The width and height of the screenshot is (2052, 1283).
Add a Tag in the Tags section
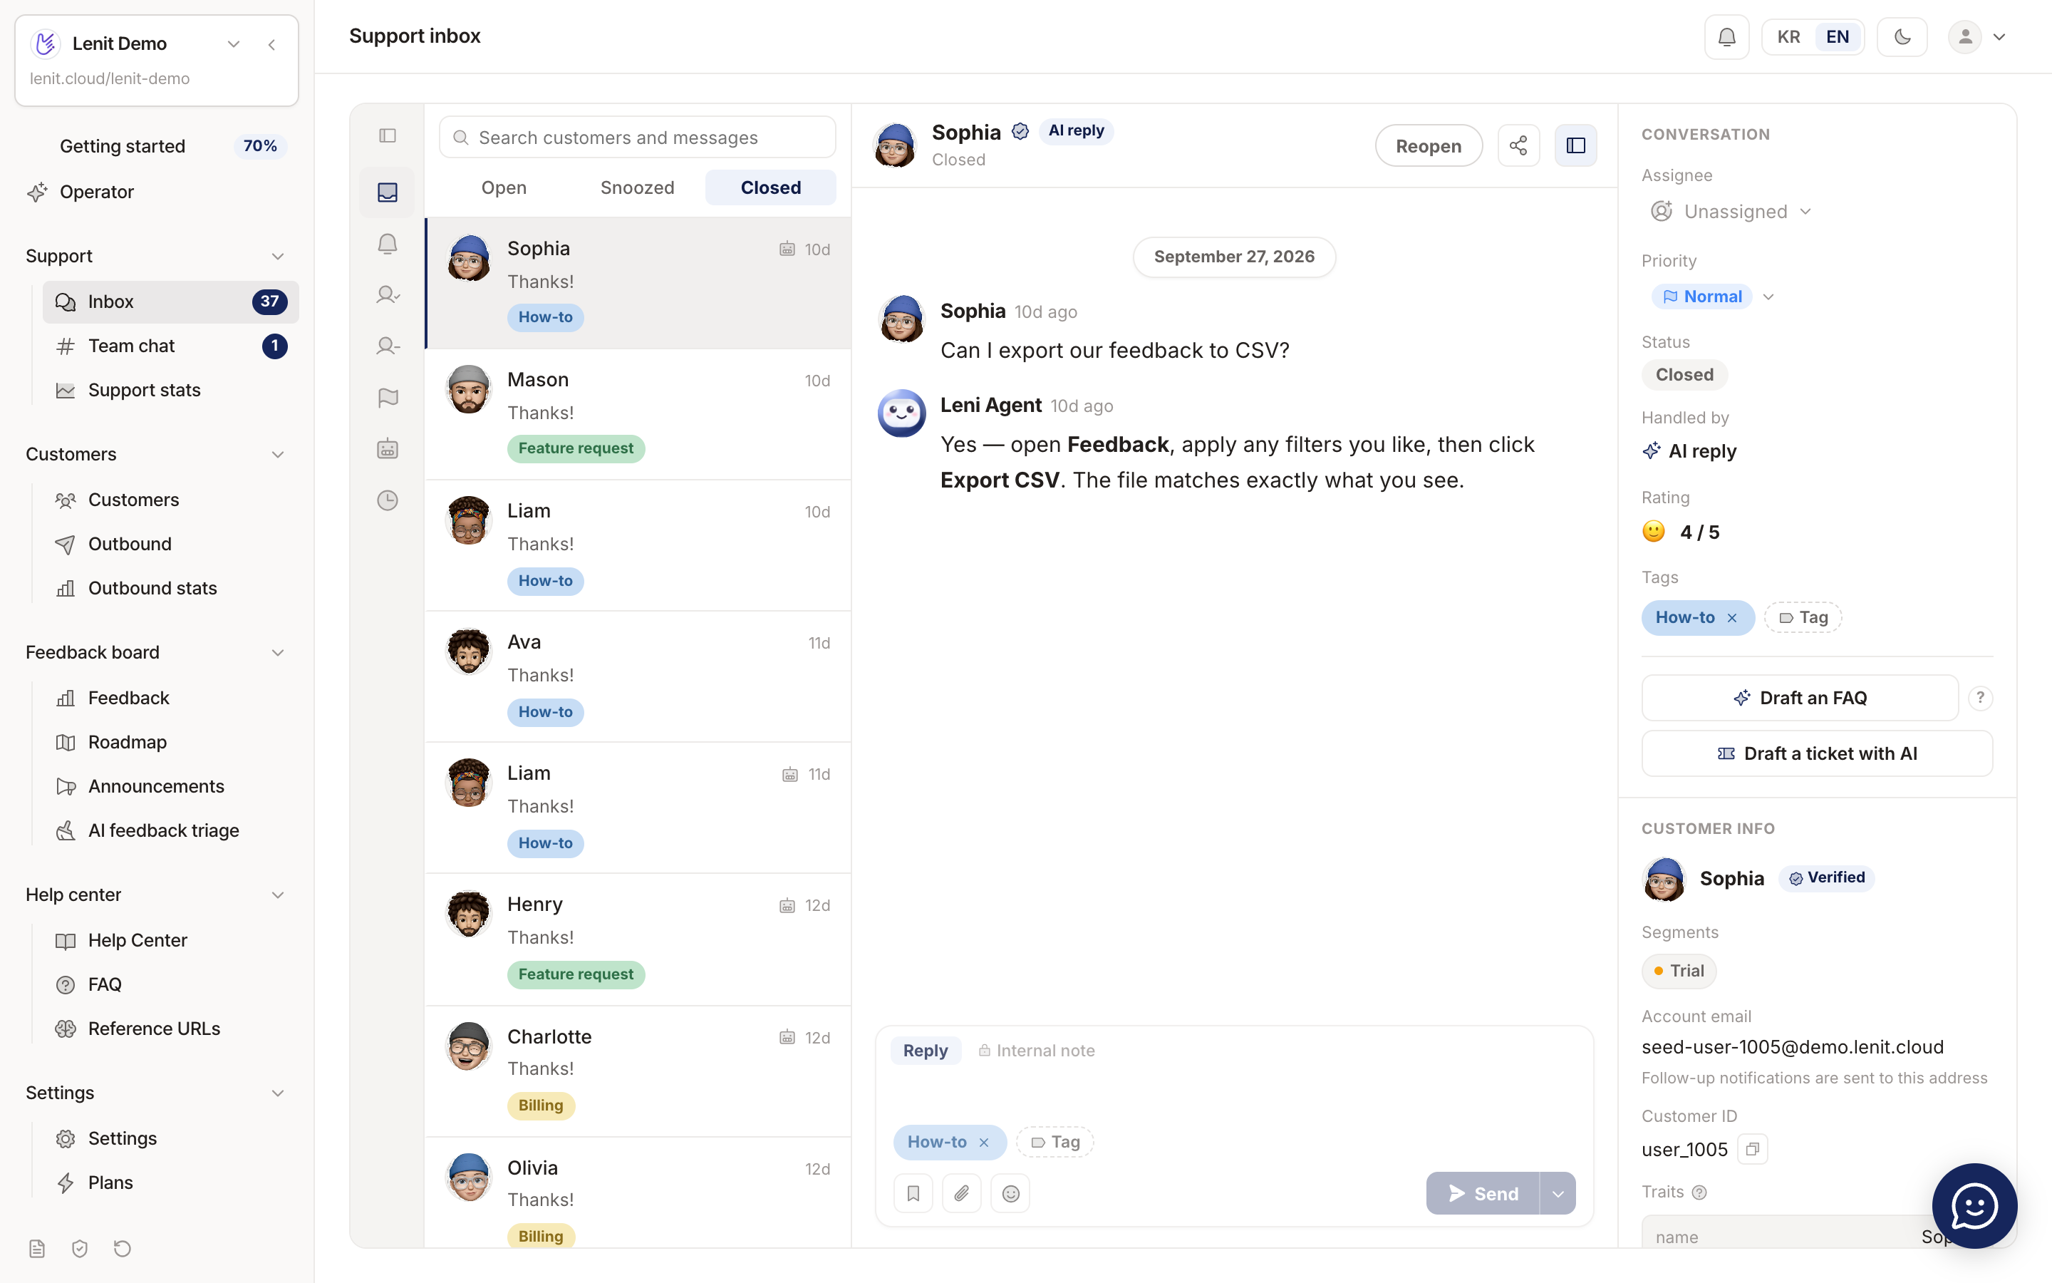click(1803, 618)
